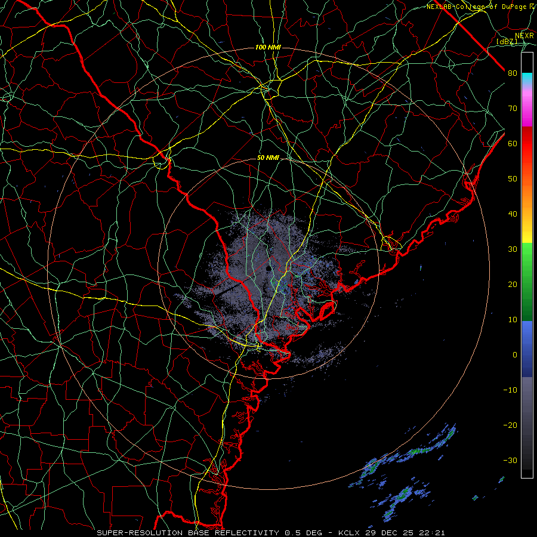
Task: Click the -30 value on the dBZ scale
Action: tap(510, 460)
